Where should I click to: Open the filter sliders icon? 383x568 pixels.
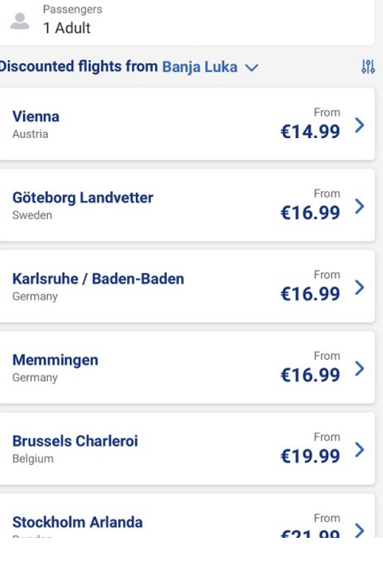coord(368,67)
